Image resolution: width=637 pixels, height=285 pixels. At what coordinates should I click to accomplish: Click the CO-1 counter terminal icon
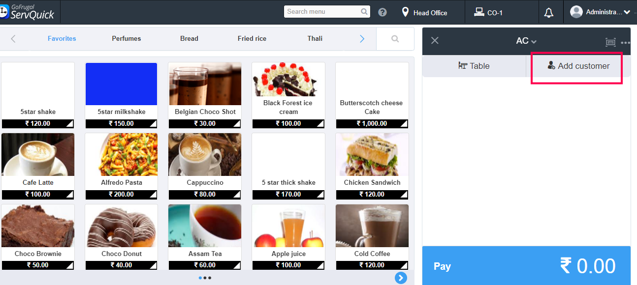[479, 12]
